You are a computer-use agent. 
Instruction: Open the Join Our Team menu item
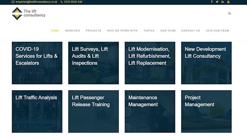click(x=217, y=30)
